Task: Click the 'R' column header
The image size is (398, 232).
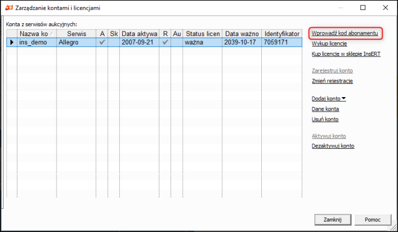Action: 165,34
